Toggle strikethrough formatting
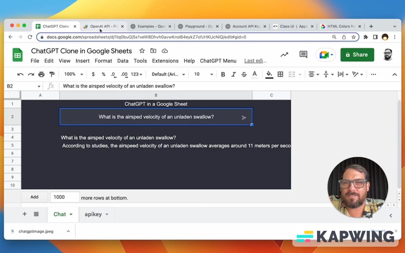 pos(244,74)
